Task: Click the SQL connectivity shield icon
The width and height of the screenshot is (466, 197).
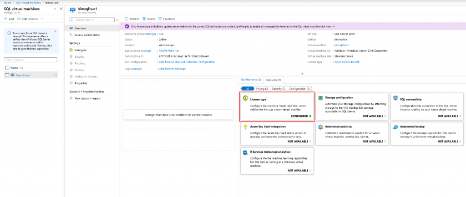Action: tap(395, 98)
